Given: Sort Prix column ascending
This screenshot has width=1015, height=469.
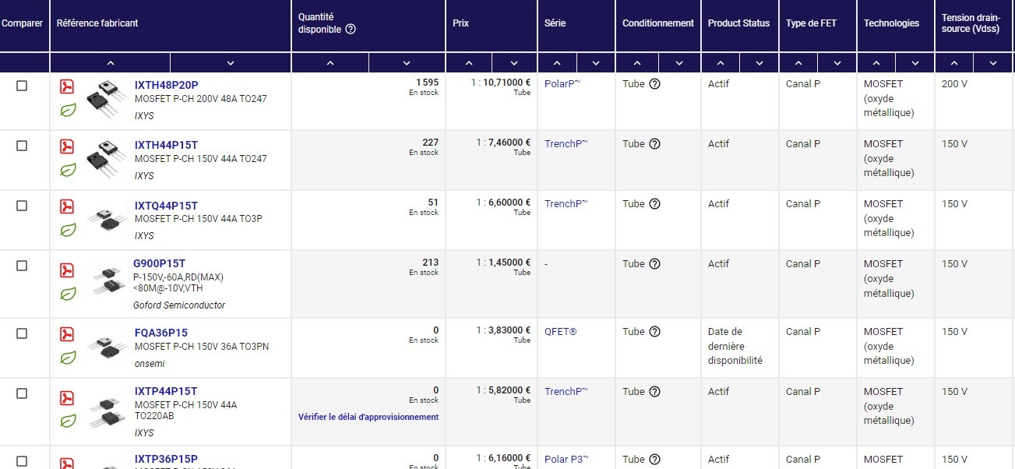Looking at the screenshot, I should coord(468,63).
